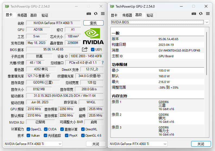Toggle the PhysX checkbox

67,136
